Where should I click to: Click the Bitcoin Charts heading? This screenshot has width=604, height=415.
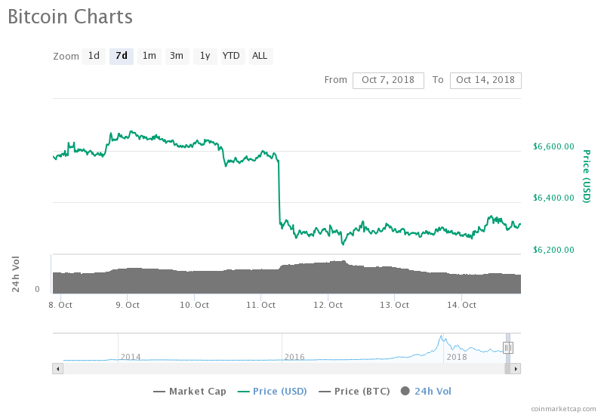pyautogui.click(x=70, y=17)
